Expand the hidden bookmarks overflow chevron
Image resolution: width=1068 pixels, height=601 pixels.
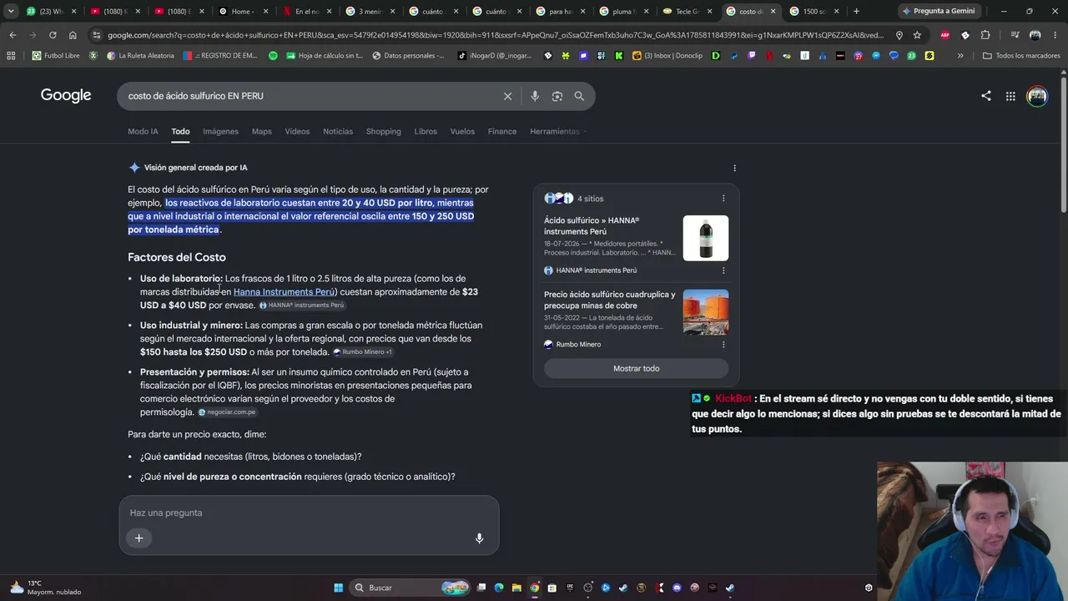(x=960, y=55)
